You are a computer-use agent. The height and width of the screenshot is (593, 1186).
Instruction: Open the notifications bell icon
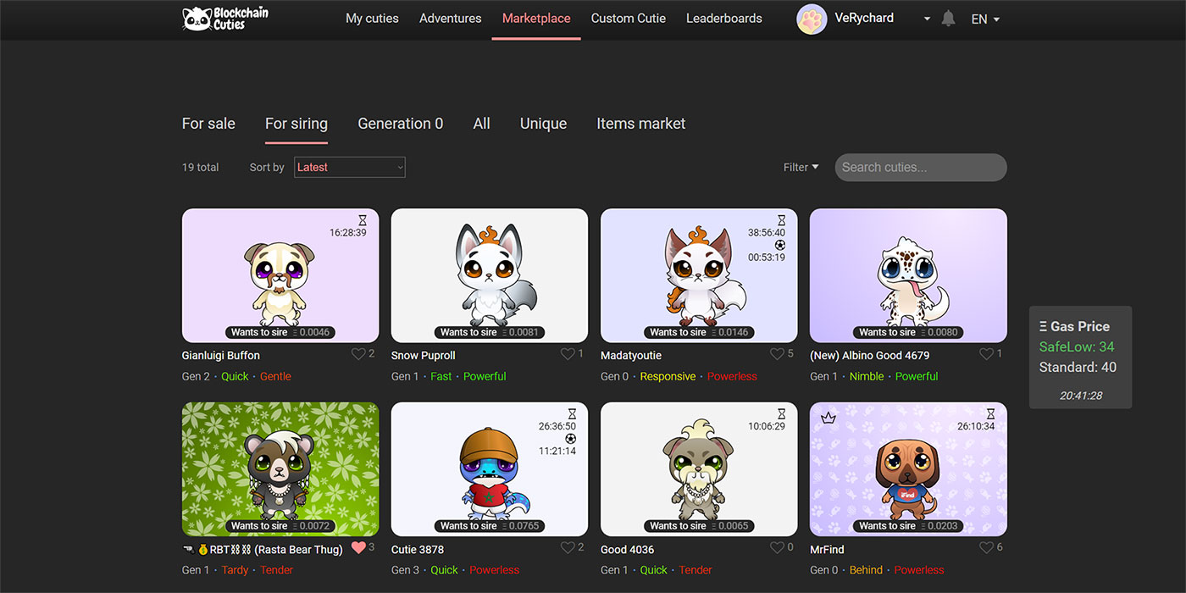click(948, 17)
